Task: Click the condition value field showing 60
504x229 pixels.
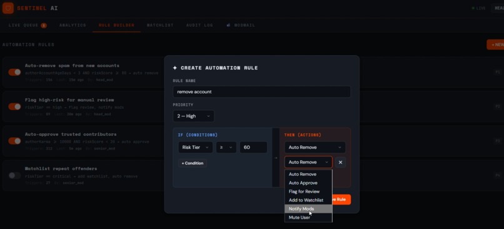Action: click(253, 147)
